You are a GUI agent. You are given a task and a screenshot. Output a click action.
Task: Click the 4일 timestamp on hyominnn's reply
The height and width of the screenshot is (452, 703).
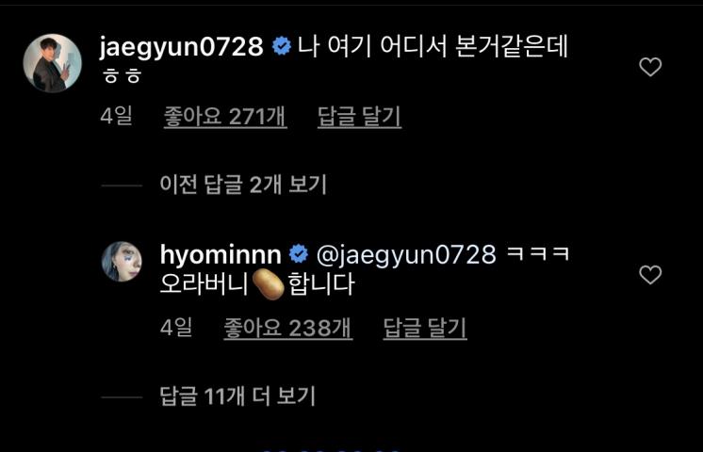[x=176, y=328]
